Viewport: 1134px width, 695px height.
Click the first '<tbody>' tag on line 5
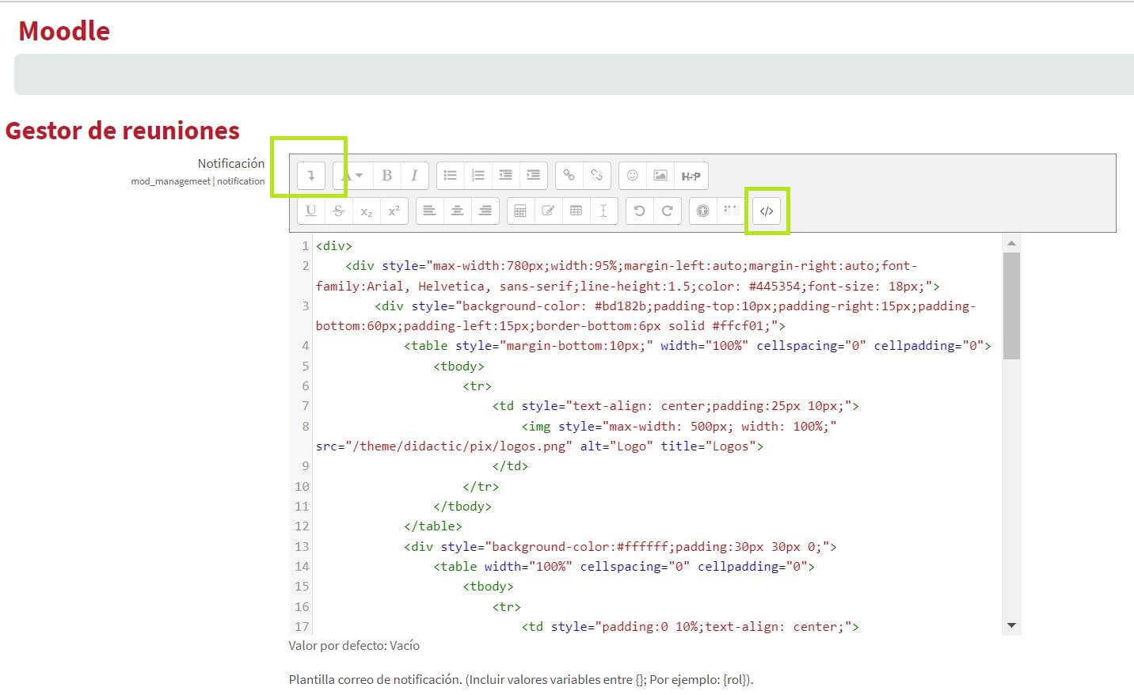tap(459, 366)
